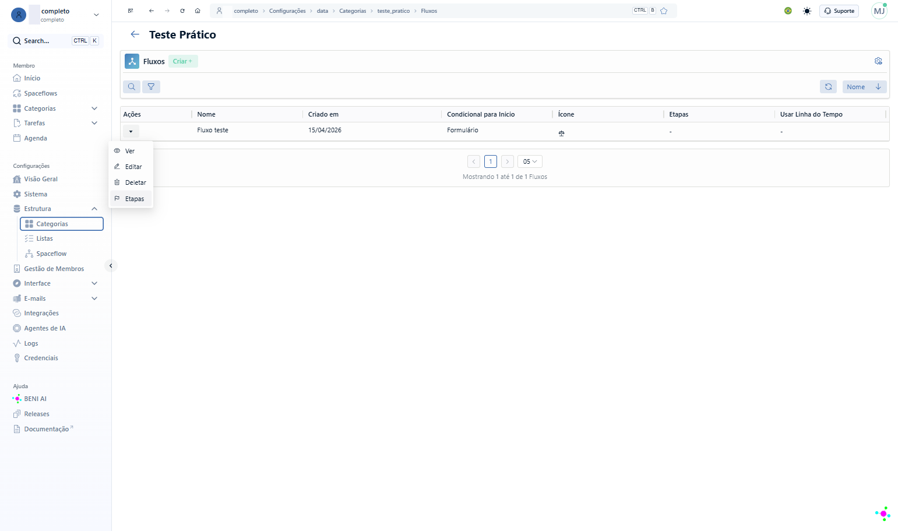Viewport: 898px width, 531px height.
Task: Change language via the Brazil flag icon
Action: (x=788, y=10)
